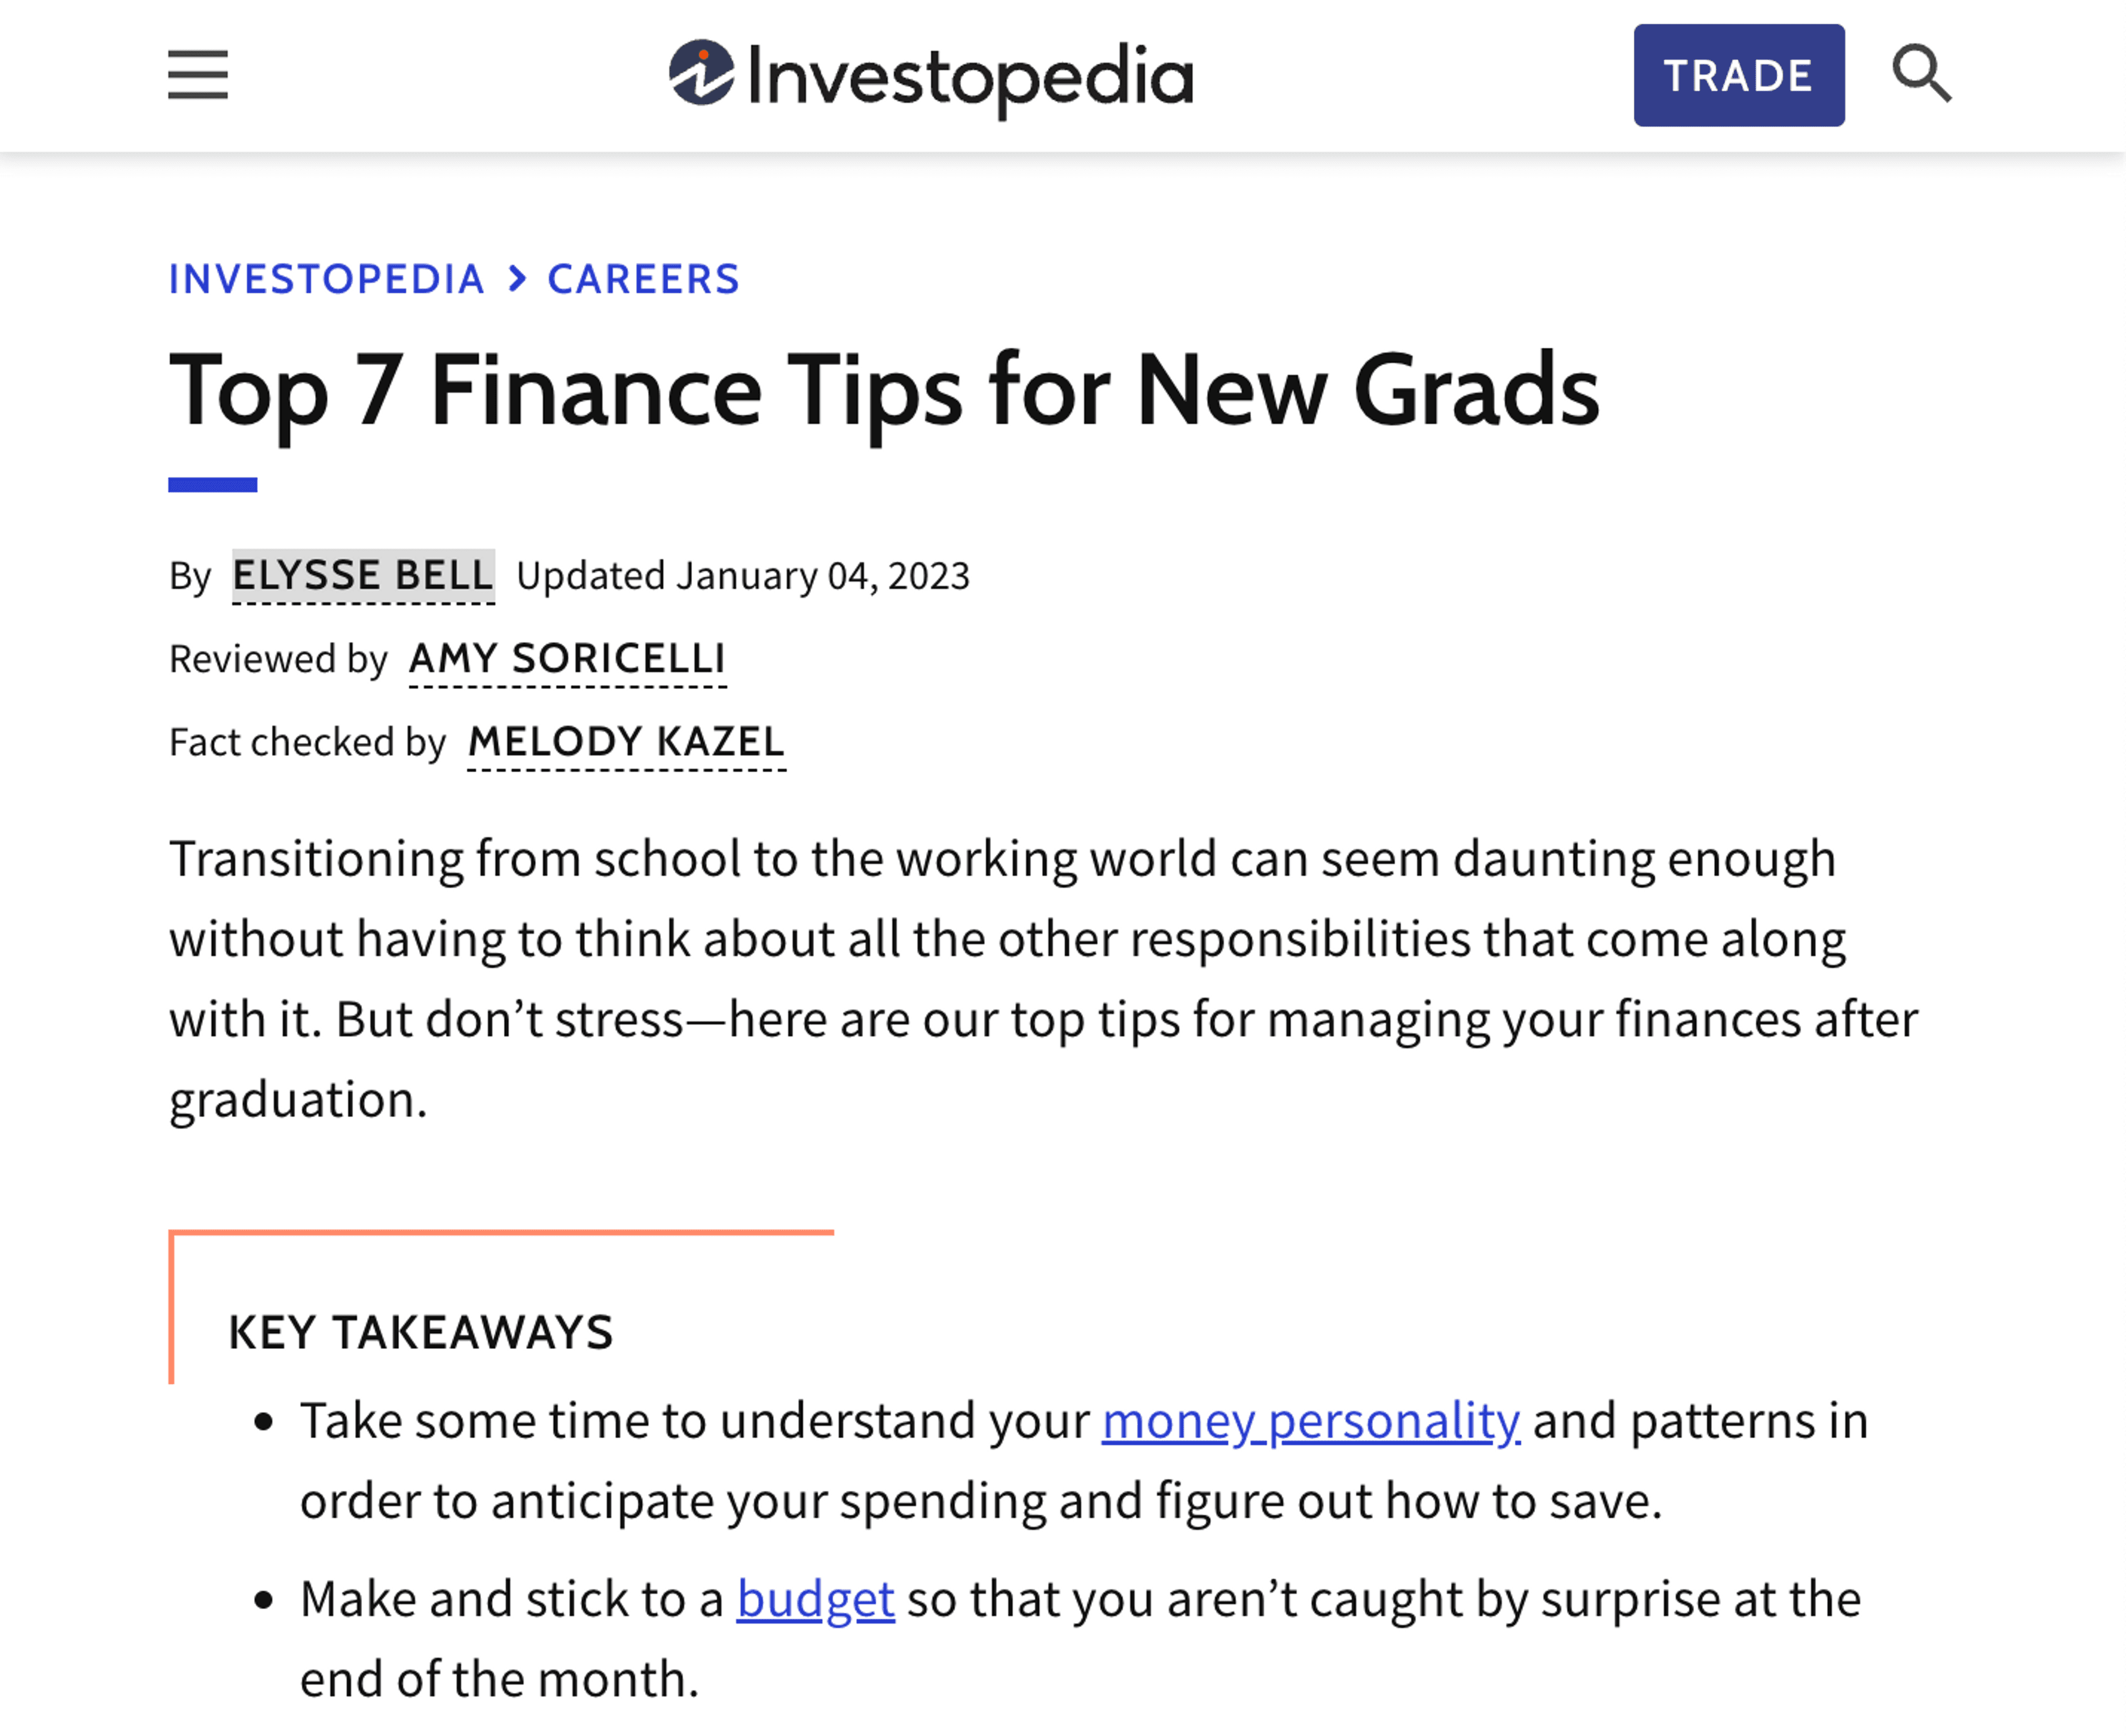
Task: Click the article title heading
Action: (884, 391)
